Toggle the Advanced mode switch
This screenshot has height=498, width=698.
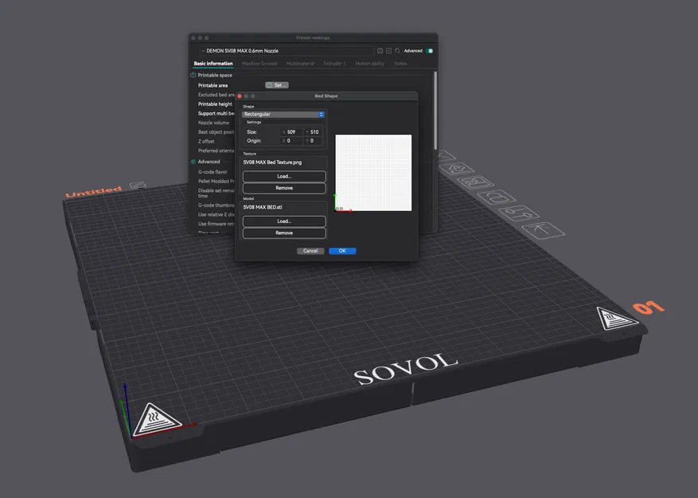(429, 51)
